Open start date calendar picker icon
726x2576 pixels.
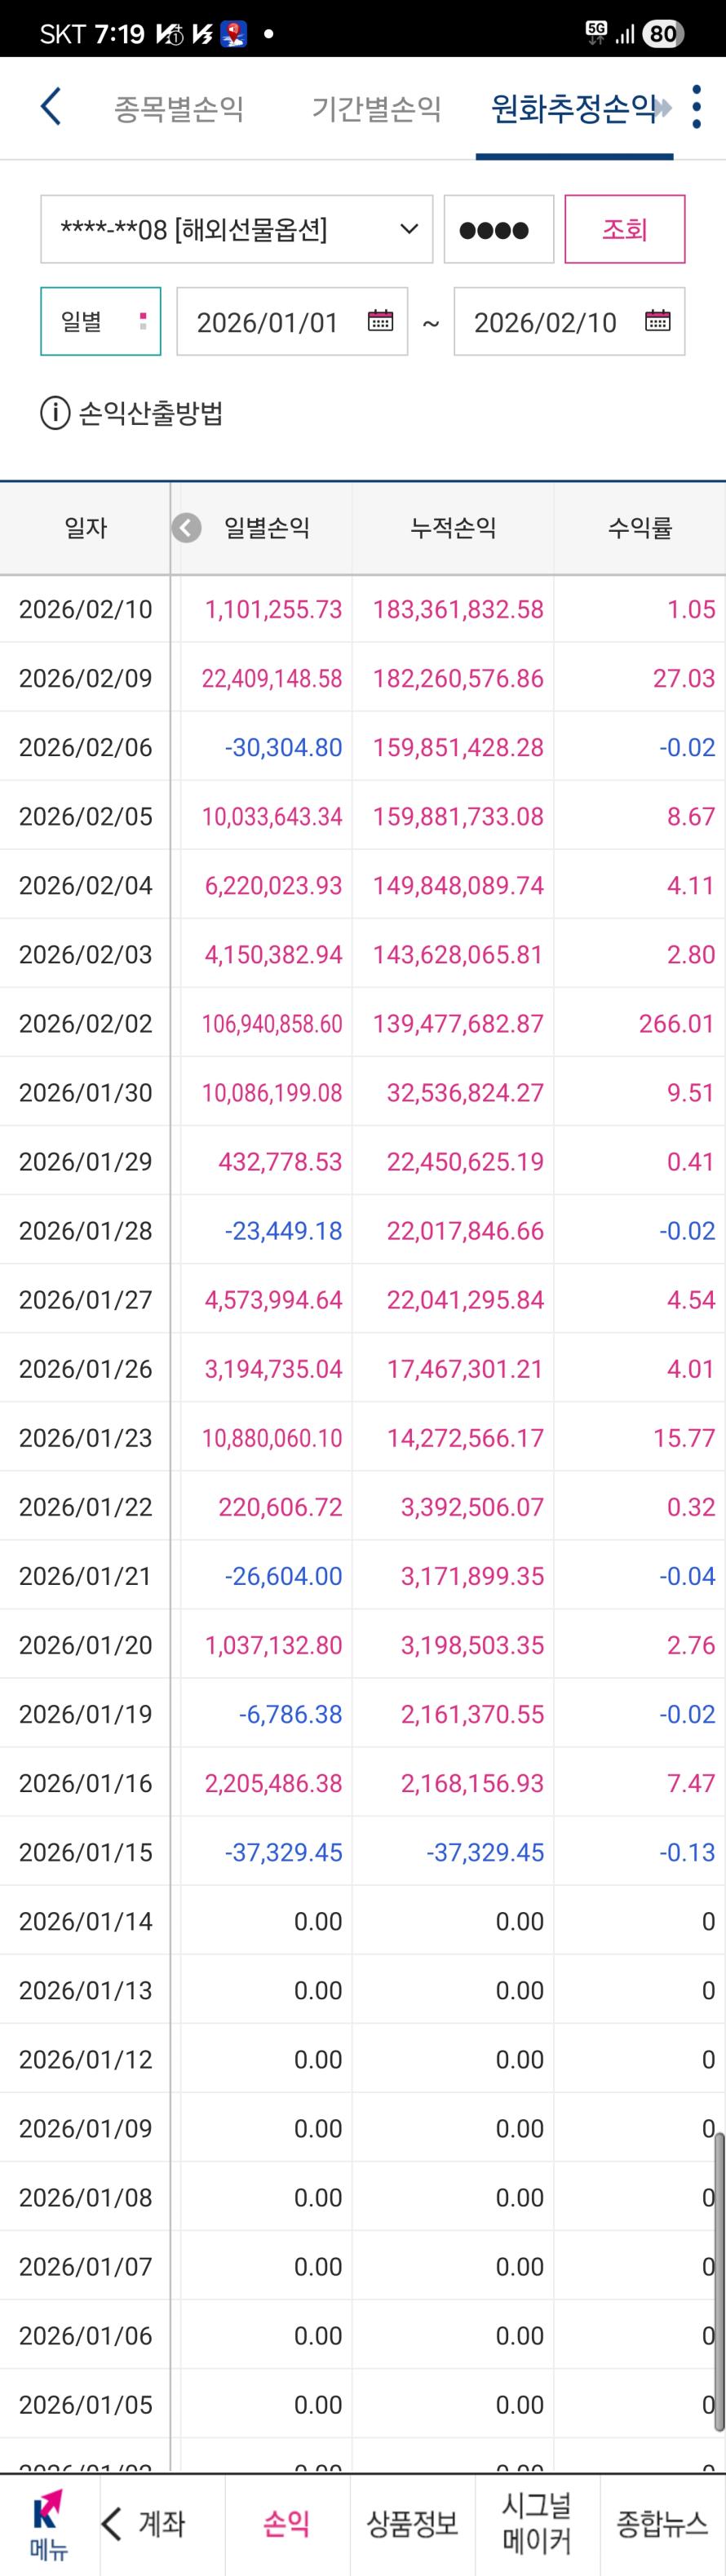(x=380, y=321)
